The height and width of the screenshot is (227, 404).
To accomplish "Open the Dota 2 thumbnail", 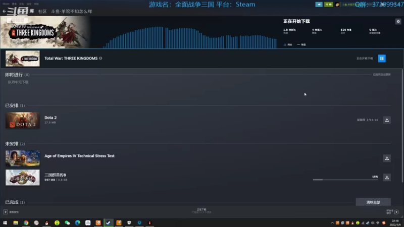I will tap(23, 120).
